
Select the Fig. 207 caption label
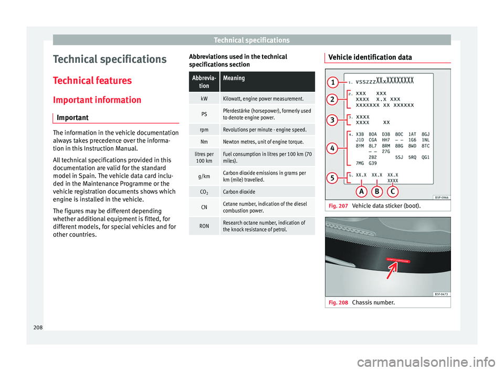pyautogui.click(x=338, y=206)
